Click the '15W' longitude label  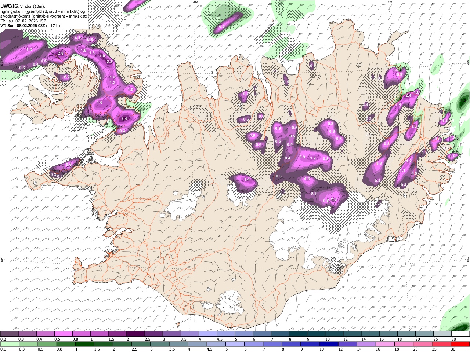[x=389, y=2]
